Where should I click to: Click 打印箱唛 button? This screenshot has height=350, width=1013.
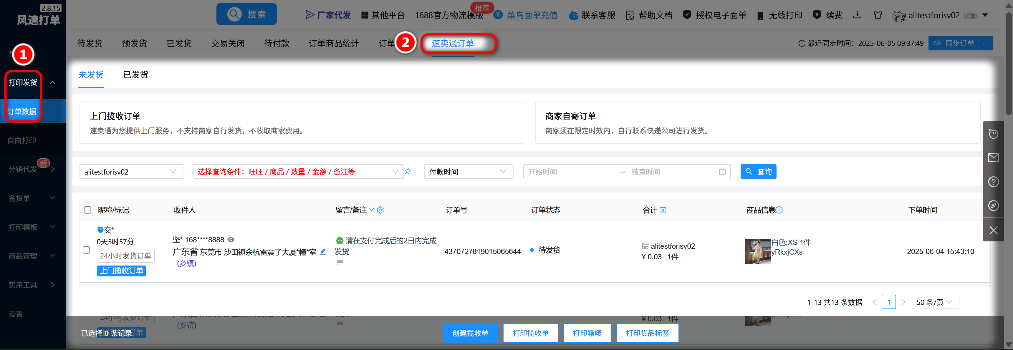coord(587,333)
